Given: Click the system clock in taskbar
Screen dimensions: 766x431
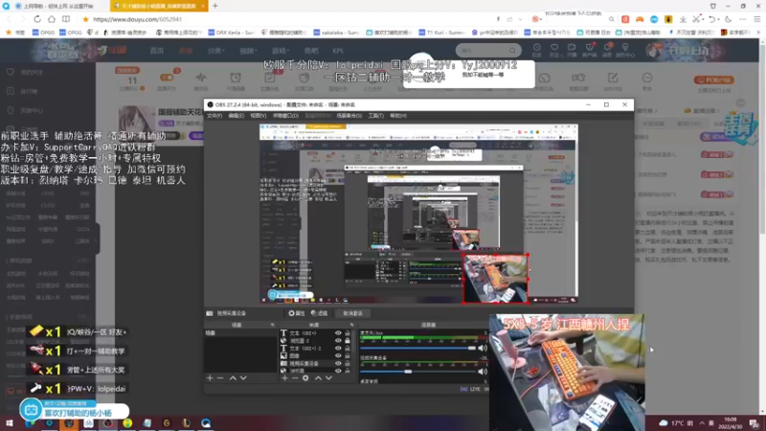Looking at the screenshot, I should pos(731,422).
